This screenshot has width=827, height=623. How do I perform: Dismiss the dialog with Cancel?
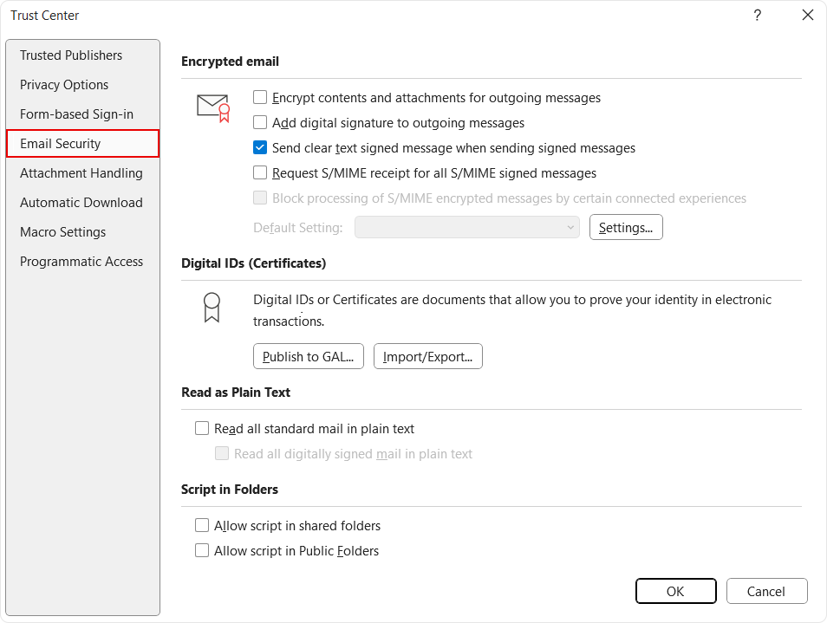click(x=766, y=591)
